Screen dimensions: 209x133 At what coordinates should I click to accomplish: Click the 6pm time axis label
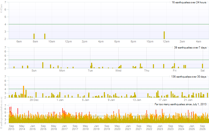117,41
